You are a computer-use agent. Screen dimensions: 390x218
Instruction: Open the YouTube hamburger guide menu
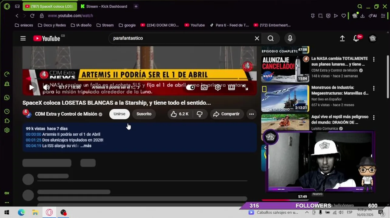pos(23,38)
